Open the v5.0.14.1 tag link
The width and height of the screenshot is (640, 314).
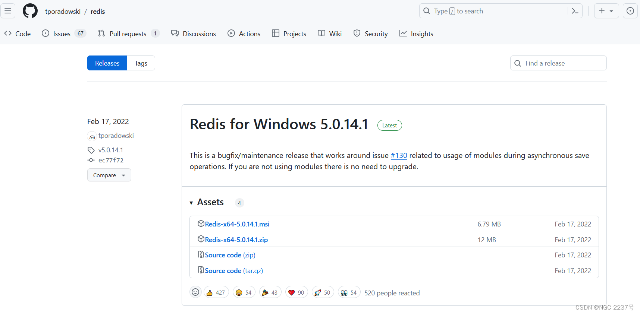click(x=111, y=150)
